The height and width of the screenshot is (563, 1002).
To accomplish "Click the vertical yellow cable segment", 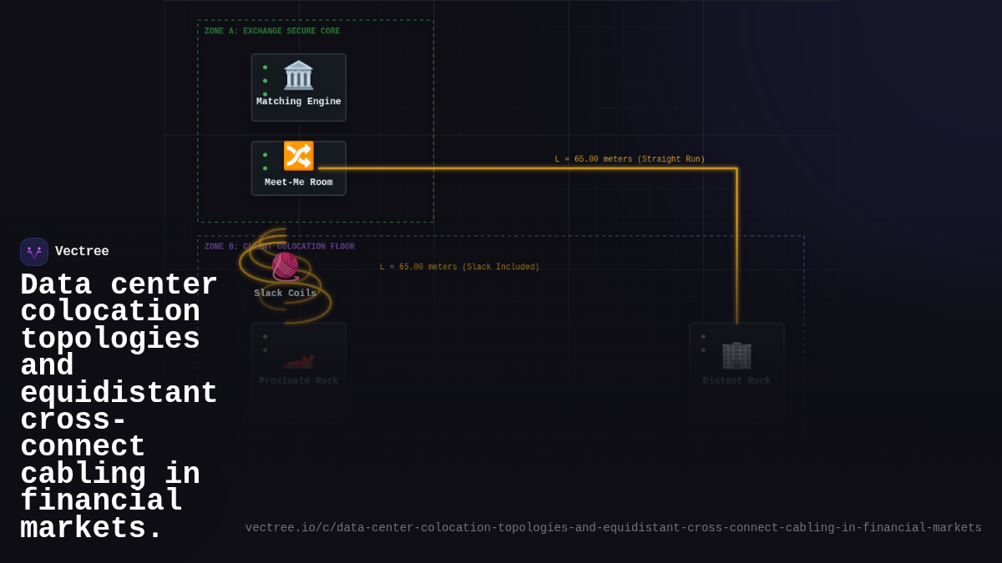I will point(736,250).
